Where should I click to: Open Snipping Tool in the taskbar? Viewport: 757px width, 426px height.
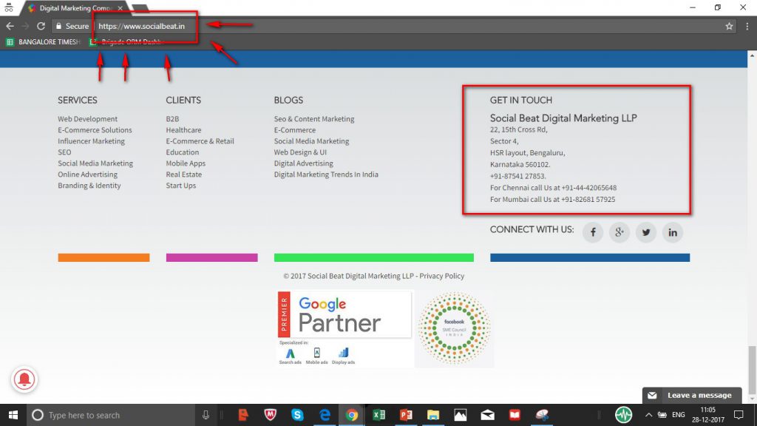tap(542, 414)
